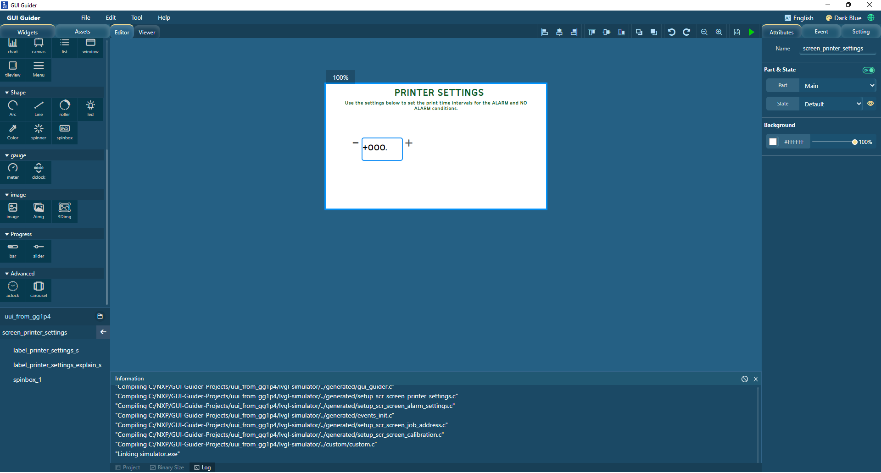Select the list widget
The height and width of the screenshot is (473, 881).
point(65,46)
